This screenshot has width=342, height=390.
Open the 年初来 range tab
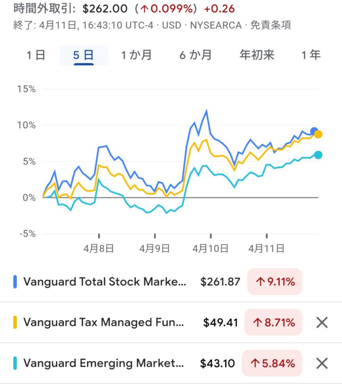coord(257,55)
